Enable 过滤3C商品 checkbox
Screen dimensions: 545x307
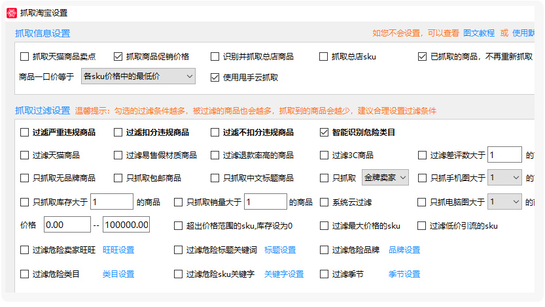(324, 155)
